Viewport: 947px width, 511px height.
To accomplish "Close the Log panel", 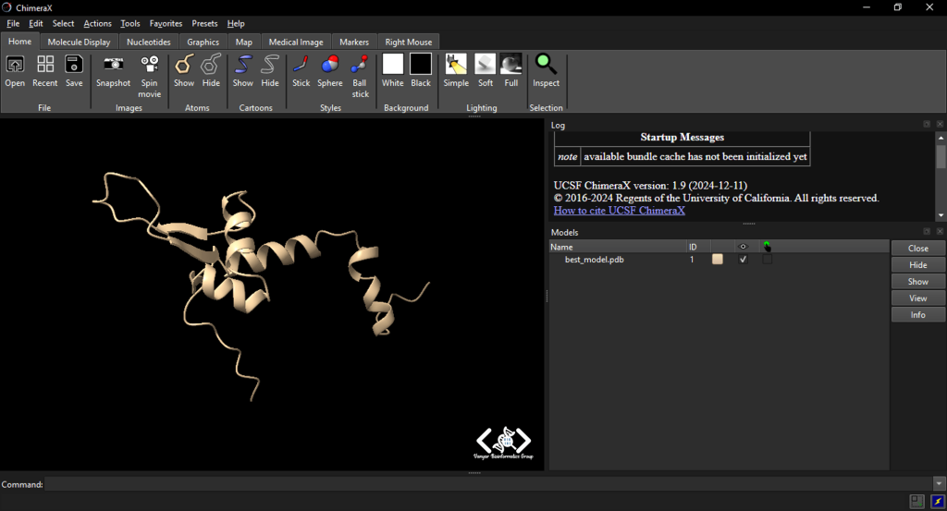I will point(940,124).
